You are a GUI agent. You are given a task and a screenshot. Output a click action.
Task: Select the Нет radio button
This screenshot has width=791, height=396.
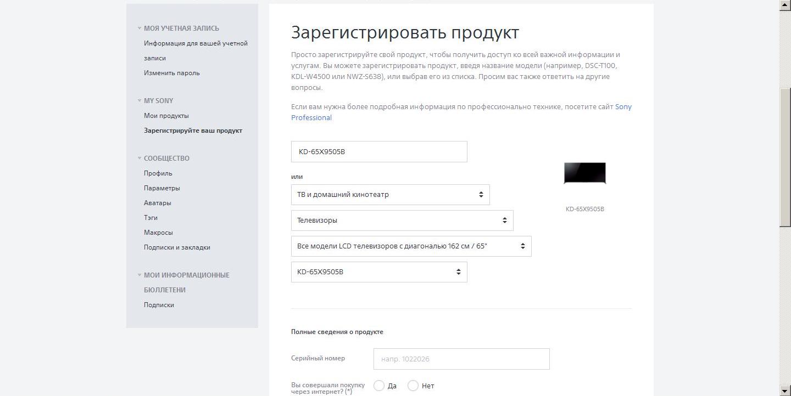413,386
